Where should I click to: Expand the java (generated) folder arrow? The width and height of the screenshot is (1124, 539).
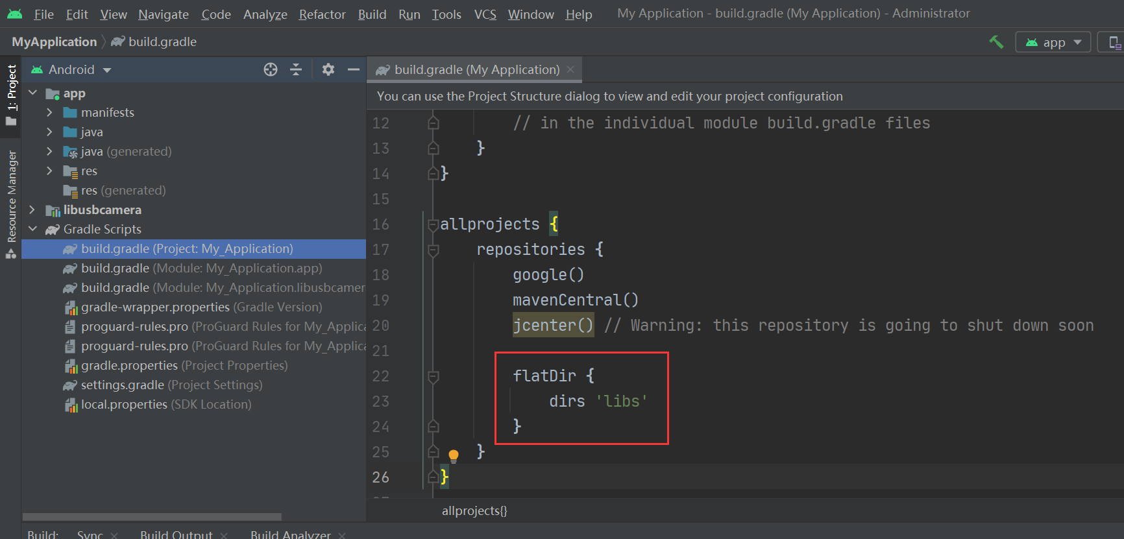[x=50, y=152]
